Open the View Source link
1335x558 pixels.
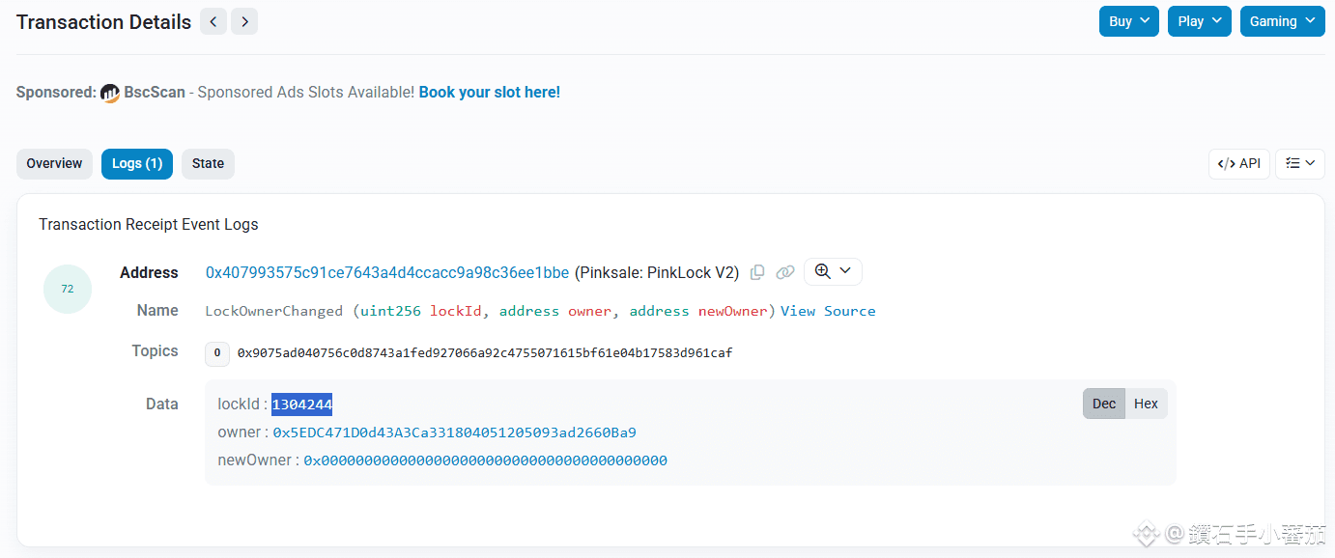[x=828, y=311]
